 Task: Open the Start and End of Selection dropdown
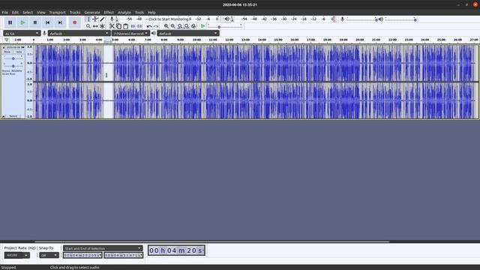pos(103,248)
